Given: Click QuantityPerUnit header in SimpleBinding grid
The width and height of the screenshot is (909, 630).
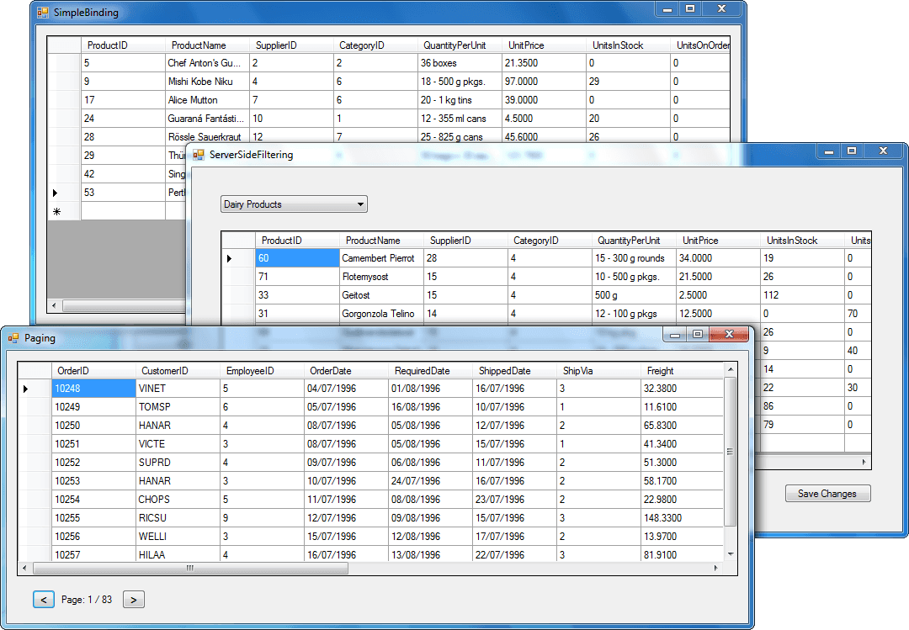Looking at the screenshot, I should (460, 45).
